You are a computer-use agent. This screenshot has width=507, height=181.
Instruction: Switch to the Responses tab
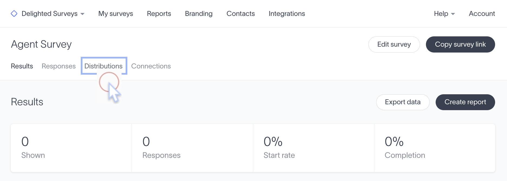(x=59, y=66)
